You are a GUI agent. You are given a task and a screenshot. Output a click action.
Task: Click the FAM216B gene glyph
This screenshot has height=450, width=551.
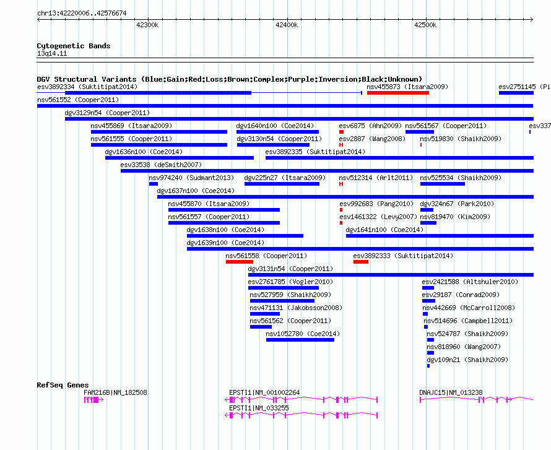tap(93, 400)
